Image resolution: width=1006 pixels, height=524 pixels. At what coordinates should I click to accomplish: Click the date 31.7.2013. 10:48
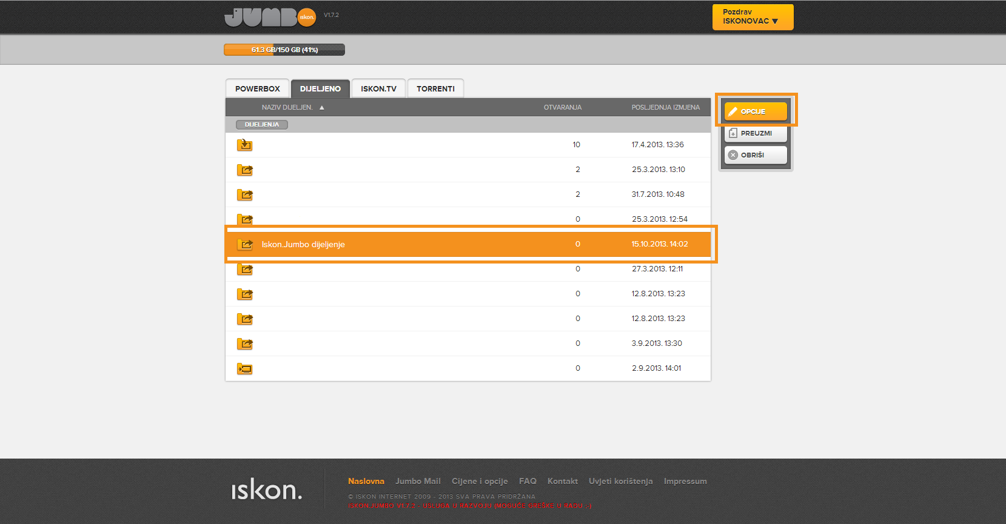click(x=658, y=194)
